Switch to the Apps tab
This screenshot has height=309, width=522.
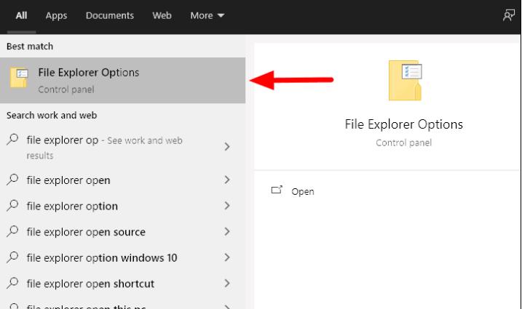56,16
